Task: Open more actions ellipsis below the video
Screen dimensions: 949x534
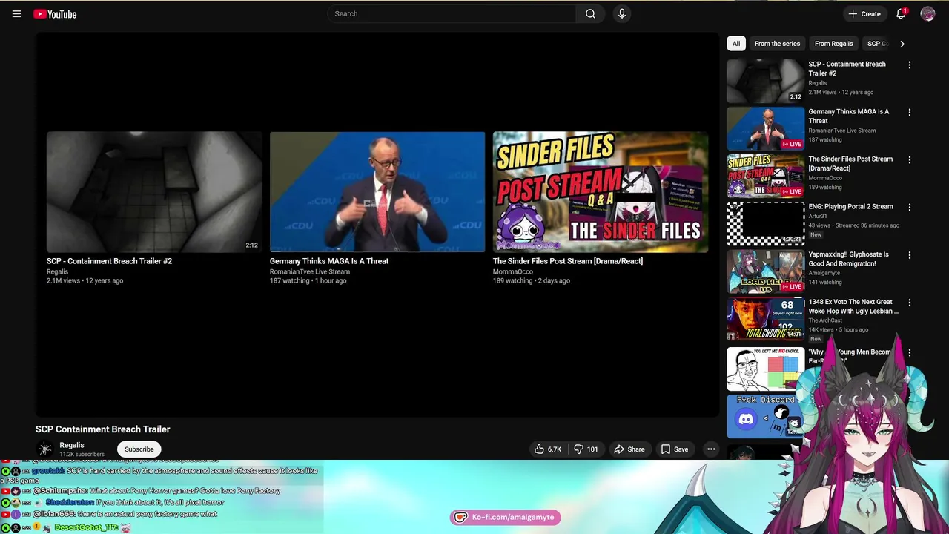Action: point(710,449)
